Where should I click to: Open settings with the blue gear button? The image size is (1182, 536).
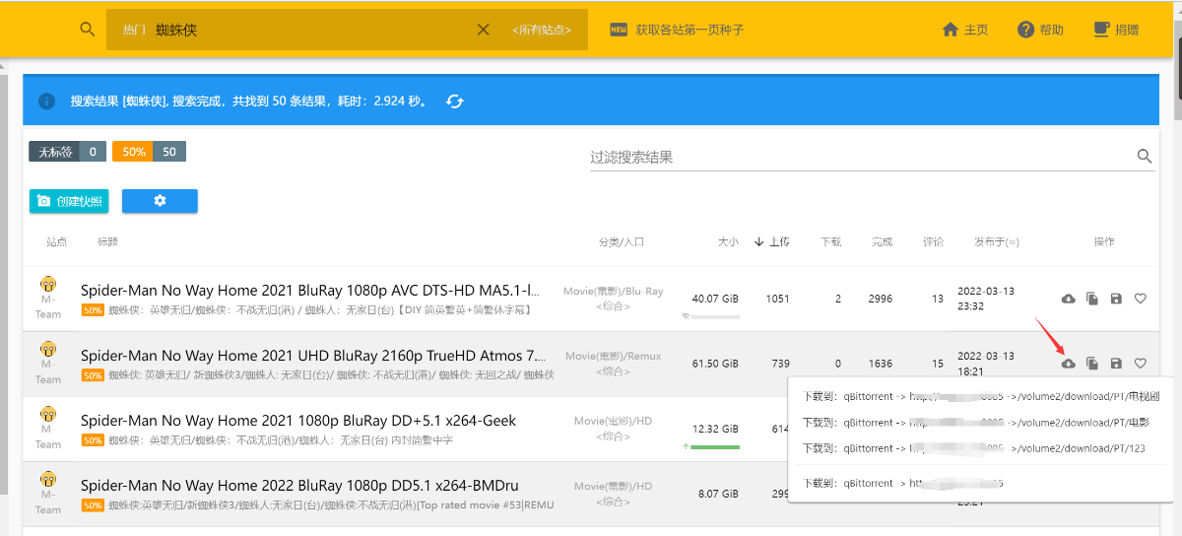tap(160, 201)
